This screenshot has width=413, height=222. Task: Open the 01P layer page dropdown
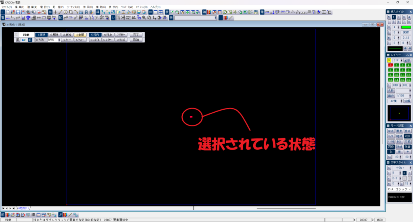tap(397, 61)
